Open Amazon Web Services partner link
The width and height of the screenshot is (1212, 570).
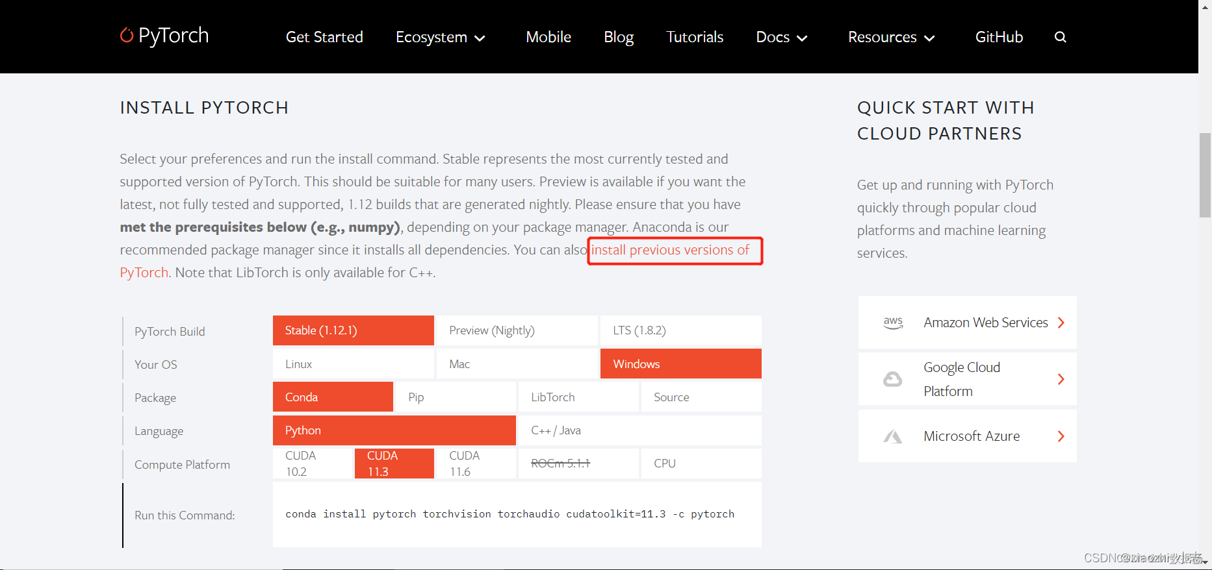(967, 323)
